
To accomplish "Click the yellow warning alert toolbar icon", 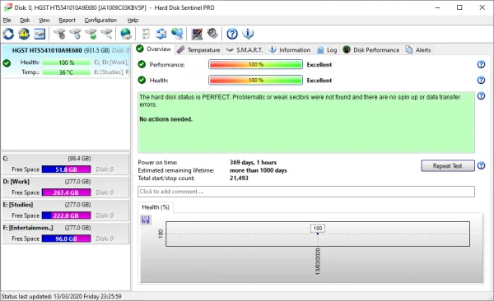I will coord(24,34).
